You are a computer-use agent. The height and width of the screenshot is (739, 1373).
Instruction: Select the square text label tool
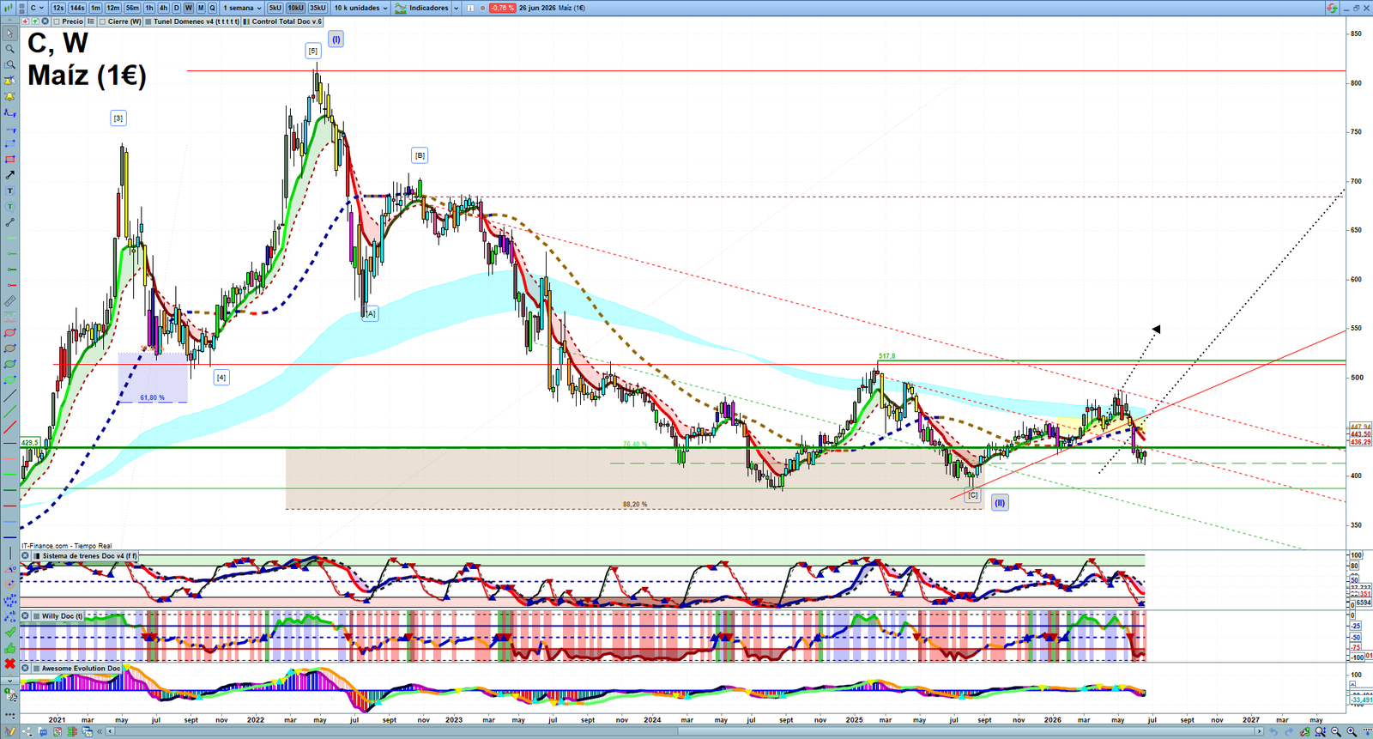[x=9, y=191]
